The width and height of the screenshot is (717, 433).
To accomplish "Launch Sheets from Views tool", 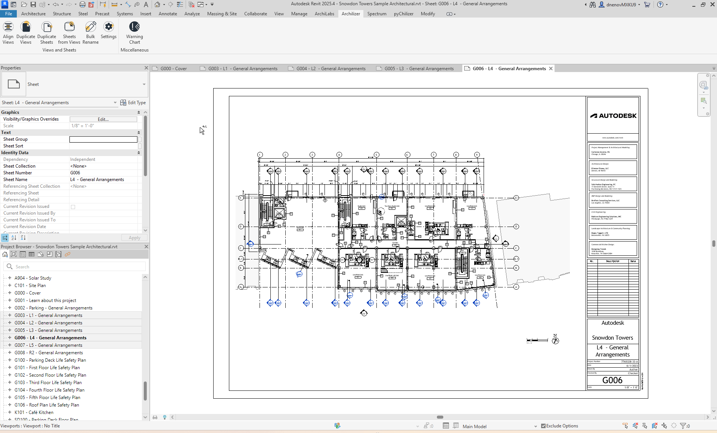I will (x=69, y=32).
